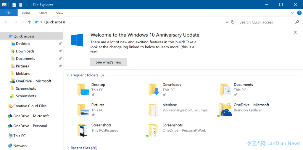This screenshot has height=150, width=303.
Task: Click the pin under Documents in Frequent folders
Action: click(x=236, y=95)
